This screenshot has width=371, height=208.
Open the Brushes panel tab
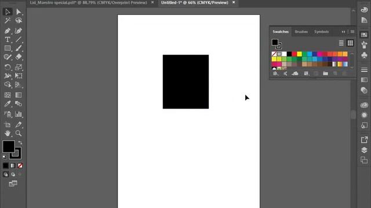click(x=301, y=32)
